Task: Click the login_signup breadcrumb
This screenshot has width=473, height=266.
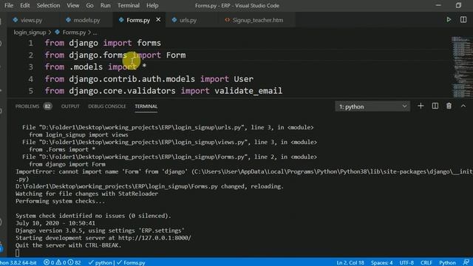Action: (x=30, y=33)
